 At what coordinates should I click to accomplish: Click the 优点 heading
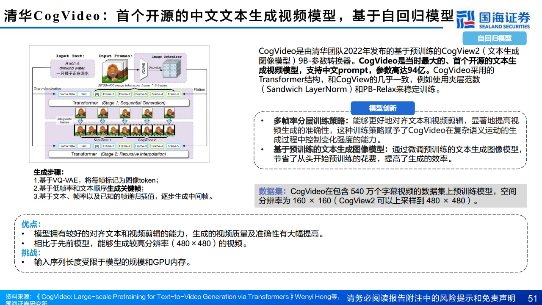click(31, 224)
